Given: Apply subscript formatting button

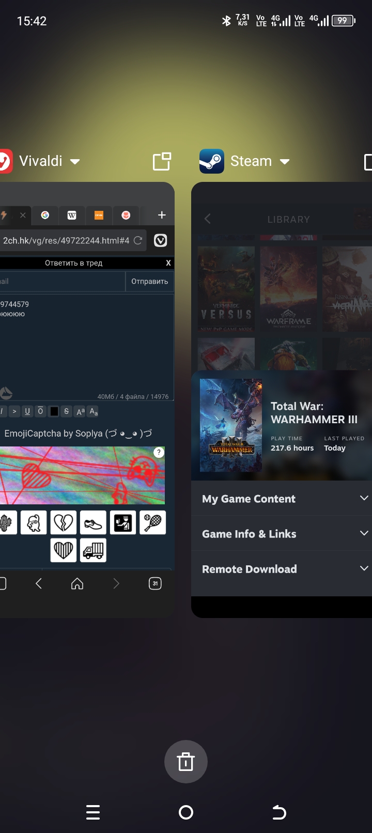Looking at the screenshot, I should pyautogui.click(x=94, y=411).
